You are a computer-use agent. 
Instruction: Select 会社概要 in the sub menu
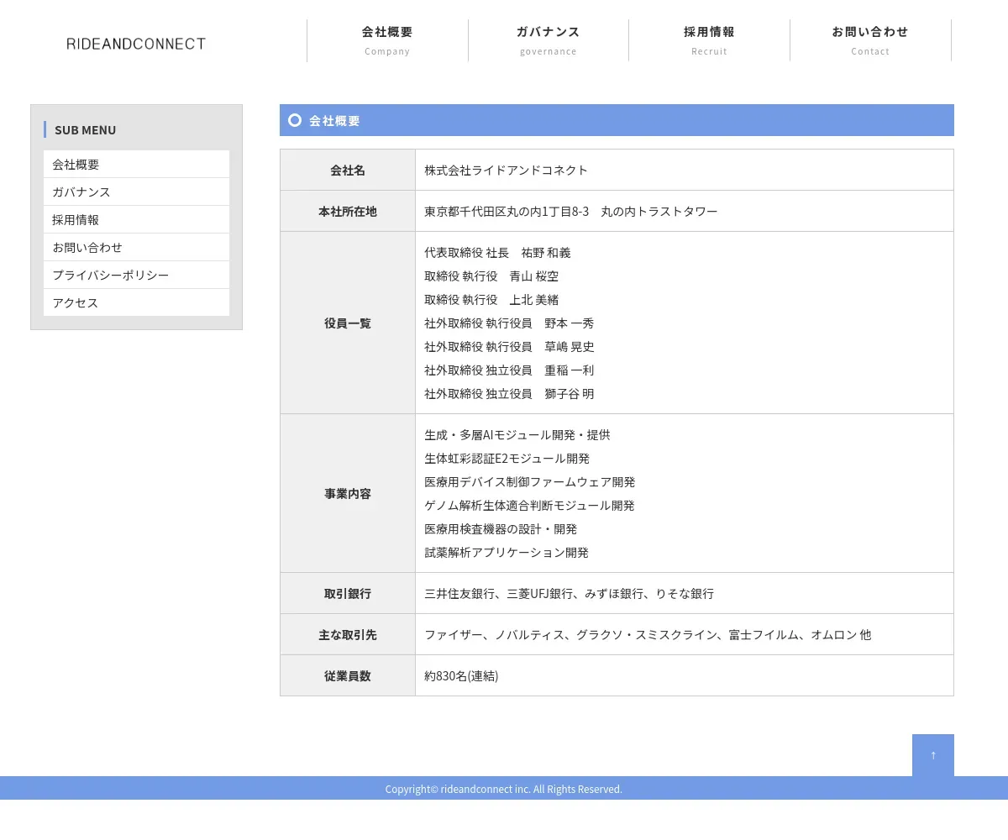(x=136, y=164)
